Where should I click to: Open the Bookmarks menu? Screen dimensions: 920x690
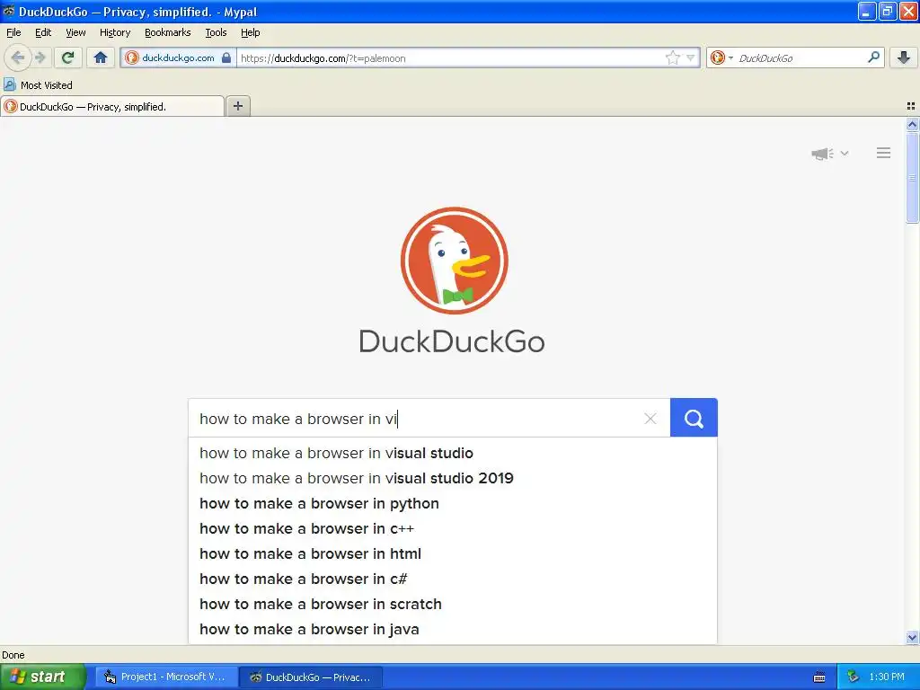(x=168, y=32)
